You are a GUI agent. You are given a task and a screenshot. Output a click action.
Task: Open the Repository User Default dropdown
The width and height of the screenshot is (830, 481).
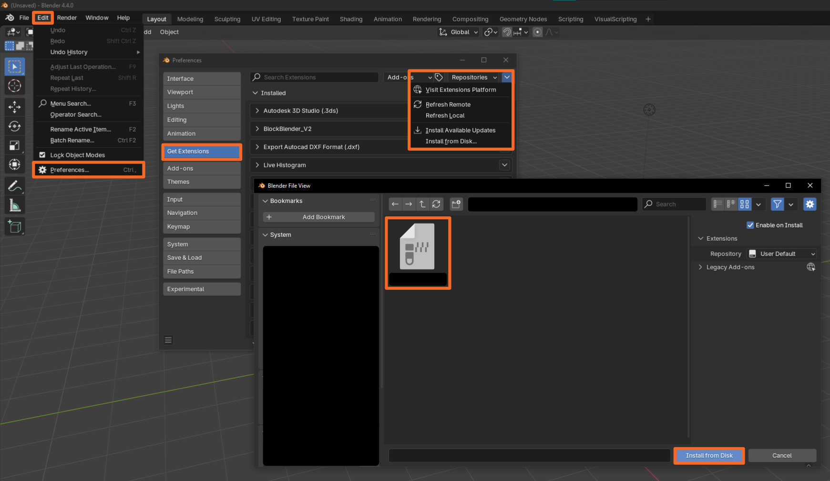pos(782,254)
